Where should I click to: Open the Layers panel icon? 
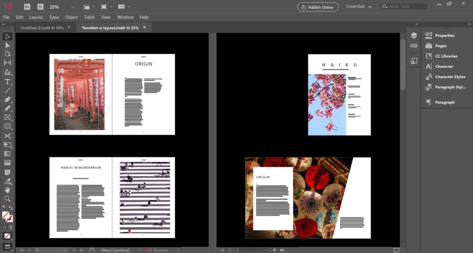pyautogui.click(x=414, y=35)
